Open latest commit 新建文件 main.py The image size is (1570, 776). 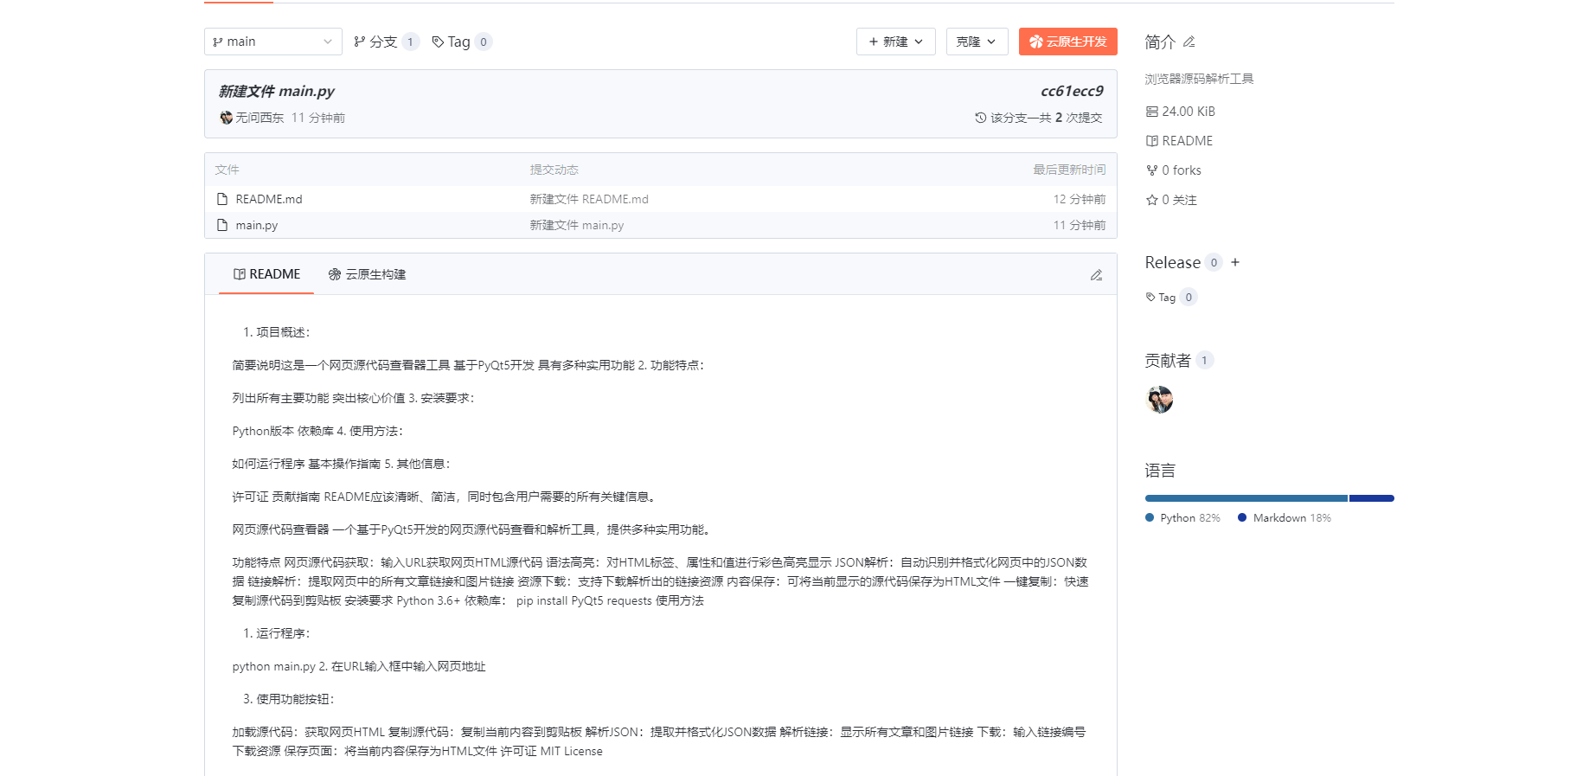tap(276, 91)
